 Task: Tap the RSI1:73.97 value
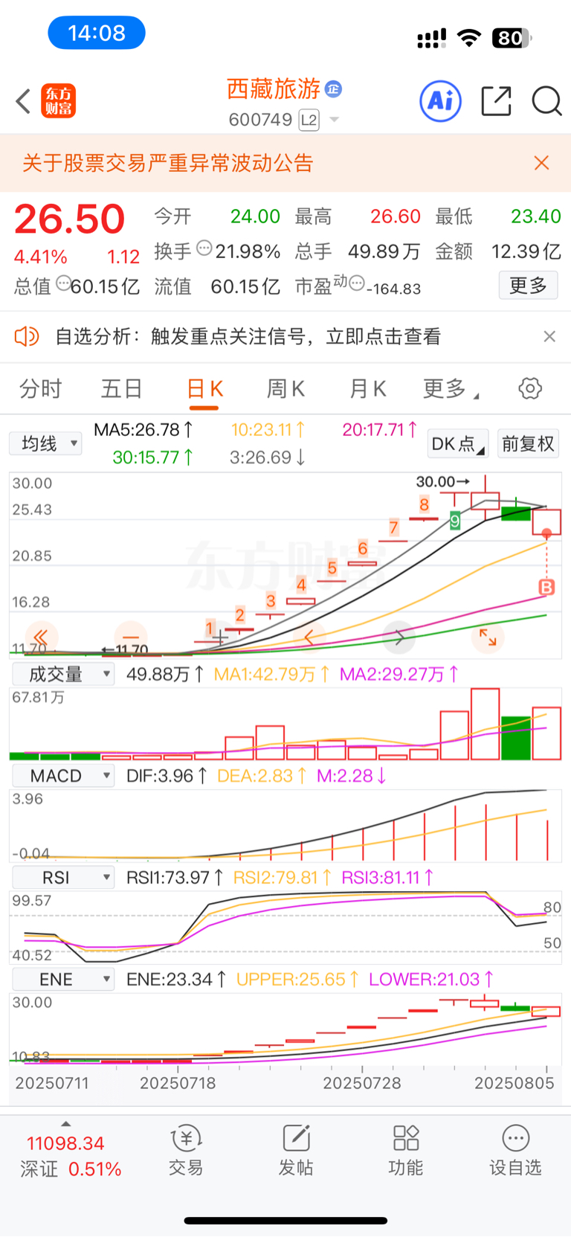click(175, 878)
